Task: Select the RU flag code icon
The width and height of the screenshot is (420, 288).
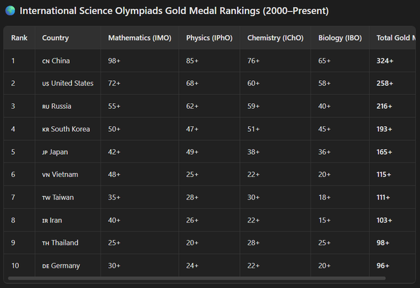Action: tap(45, 107)
